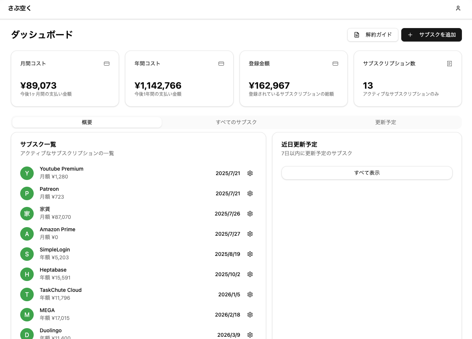This screenshot has height=339, width=472.
Task: Click the TaskChute Cloud name
Action: 61,290
